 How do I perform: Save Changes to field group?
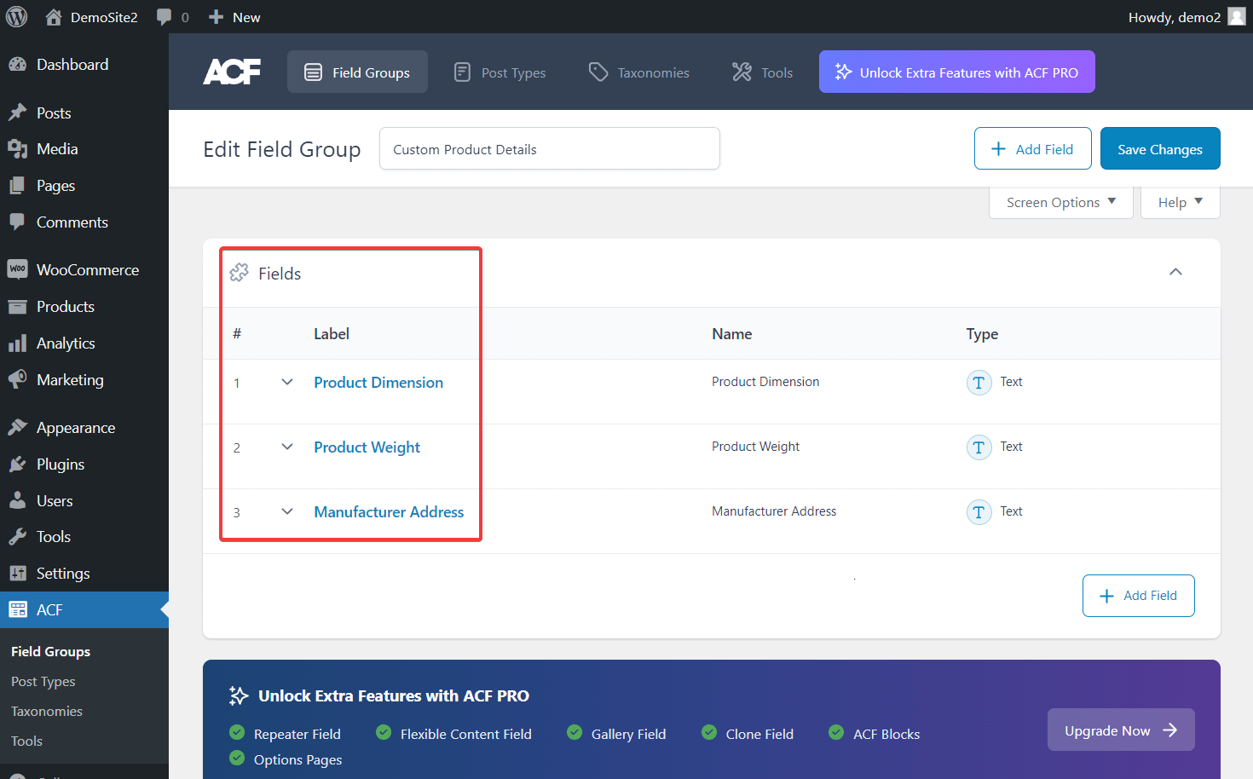[1160, 149]
